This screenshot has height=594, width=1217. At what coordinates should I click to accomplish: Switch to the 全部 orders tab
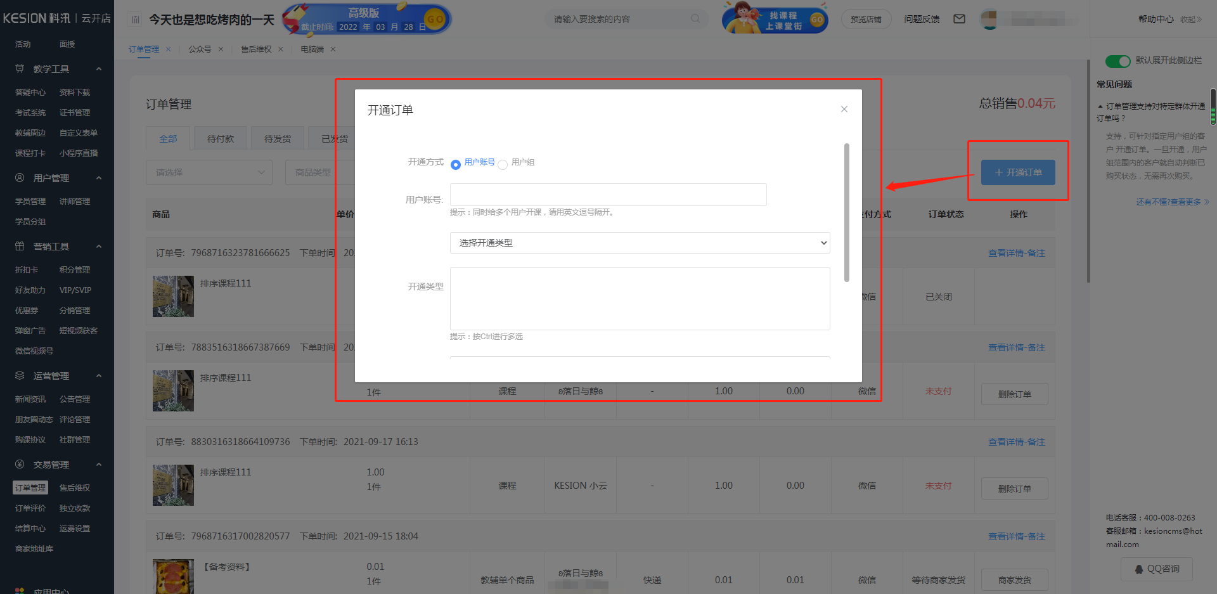click(x=168, y=139)
